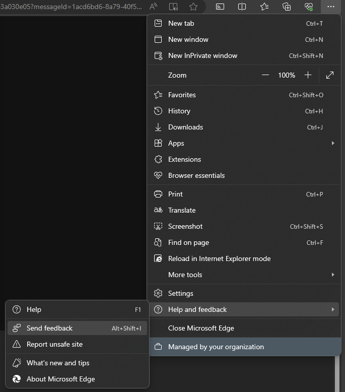Screen dimensions: 345x392
Task: Click the page vertical scrollbar
Action: [x=337, y=374]
